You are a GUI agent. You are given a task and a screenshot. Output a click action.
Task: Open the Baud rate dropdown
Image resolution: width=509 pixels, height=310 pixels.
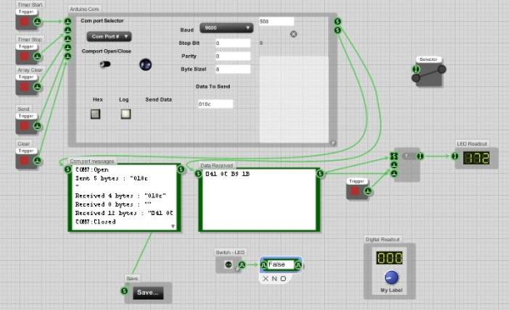click(x=227, y=28)
